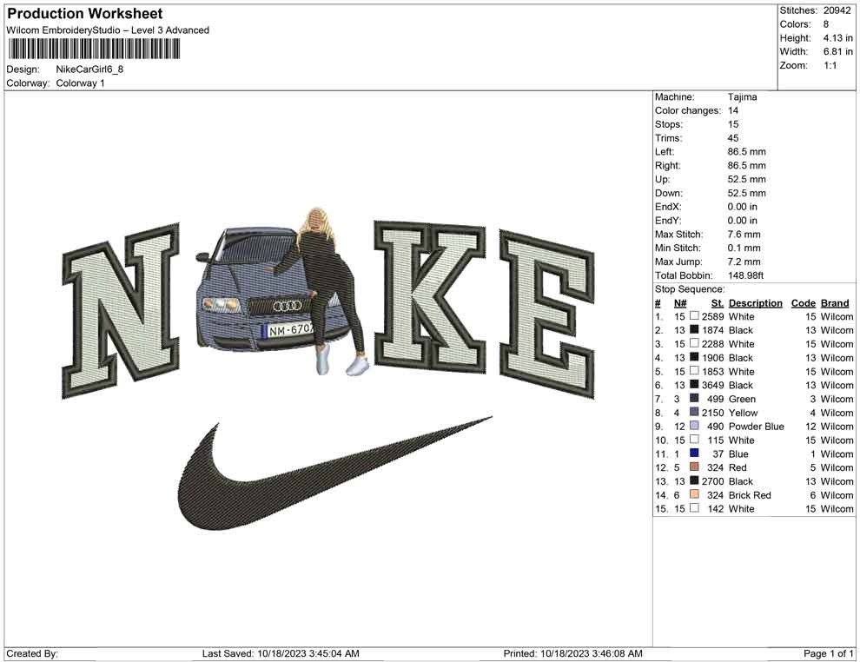The height and width of the screenshot is (662, 860).
Task: Select the design name NikeCarGirl6_8
Action: [89, 69]
